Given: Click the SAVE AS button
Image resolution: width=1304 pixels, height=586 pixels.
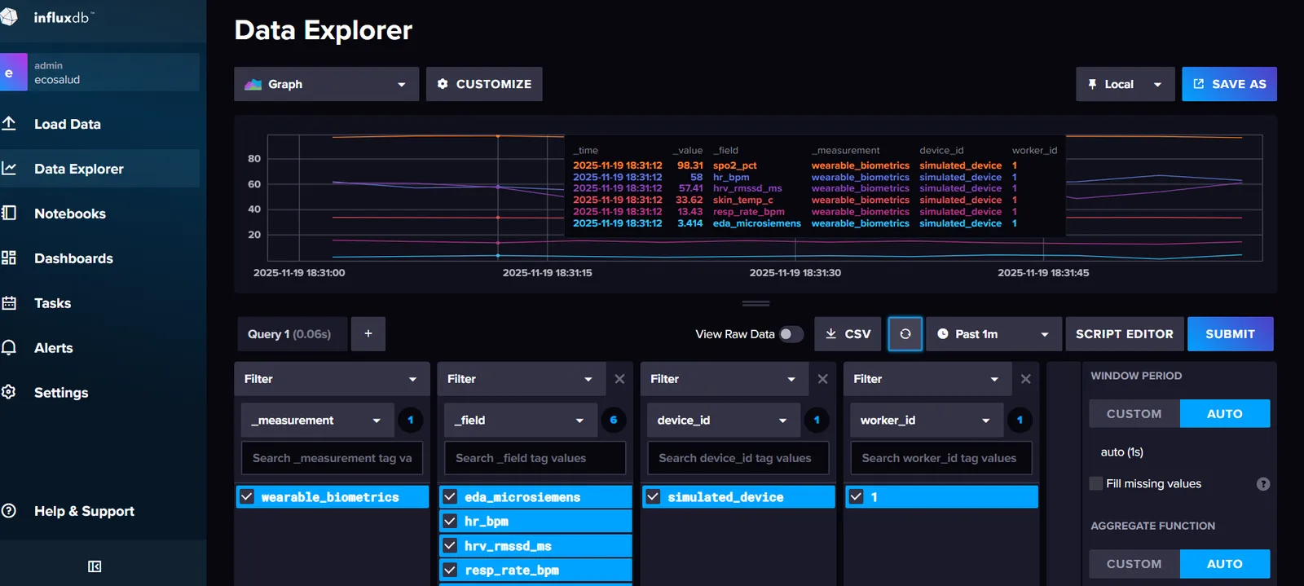Looking at the screenshot, I should [x=1229, y=84].
